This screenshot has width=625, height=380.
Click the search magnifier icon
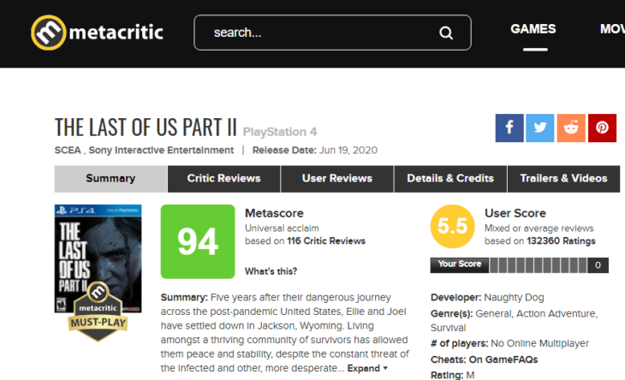coord(446,33)
